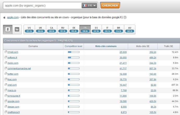Click the cnetfrance.fr competition level bar
The width and height of the screenshot is (180, 115).
(74, 112)
